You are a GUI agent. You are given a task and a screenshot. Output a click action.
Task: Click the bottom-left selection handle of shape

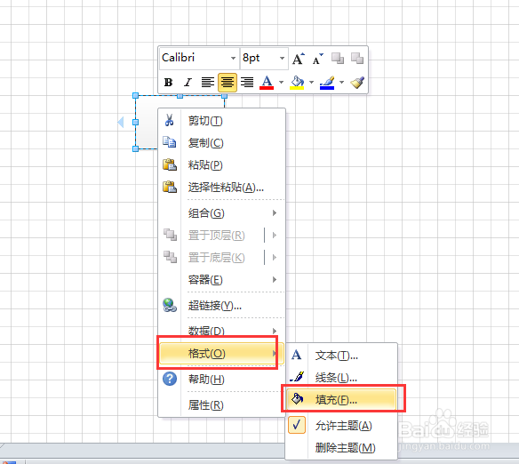click(135, 149)
